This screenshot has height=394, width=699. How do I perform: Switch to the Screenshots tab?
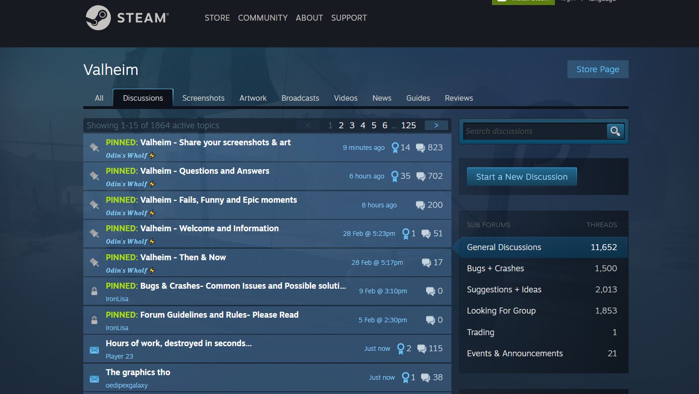pos(203,98)
